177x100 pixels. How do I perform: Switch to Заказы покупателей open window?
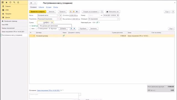click(8, 28)
